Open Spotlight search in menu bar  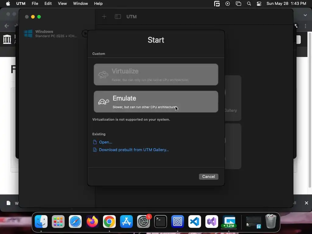249,4
